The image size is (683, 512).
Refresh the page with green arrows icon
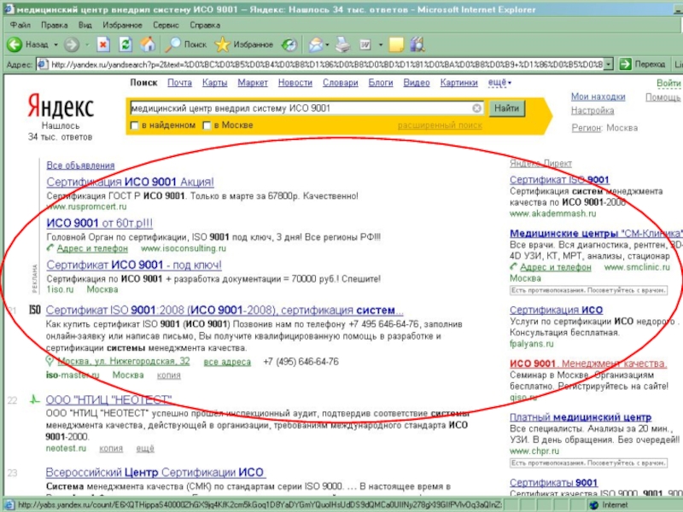(x=126, y=44)
